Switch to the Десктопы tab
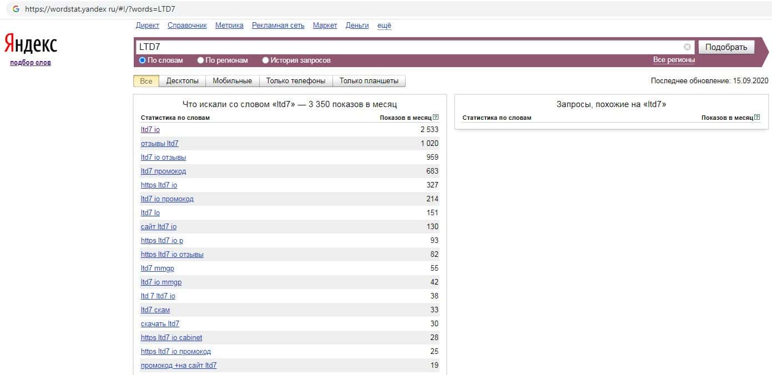Image resolution: width=772 pixels, height=375 pixels. 182,81
